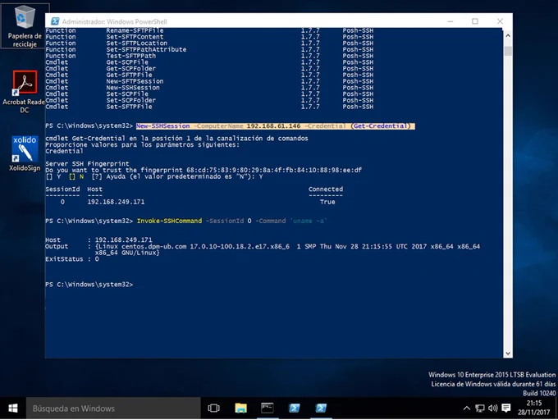558x420 pixels.
Task: Click the New-SFTPSession cmdlet row
Action: [209, 81]
